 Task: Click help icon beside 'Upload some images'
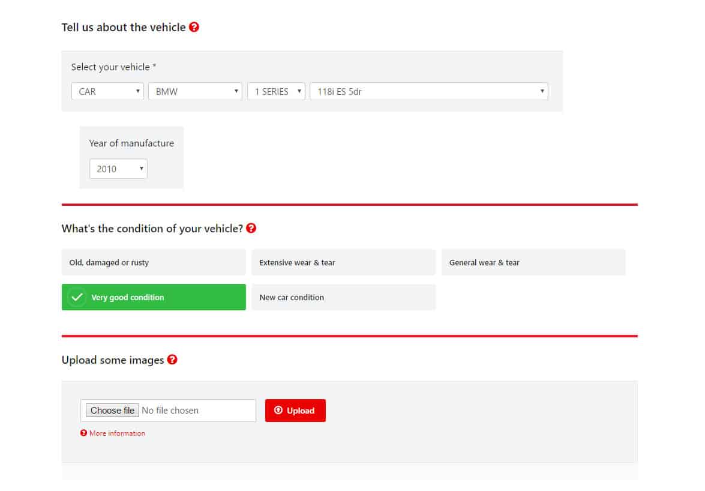coord(172,360)
